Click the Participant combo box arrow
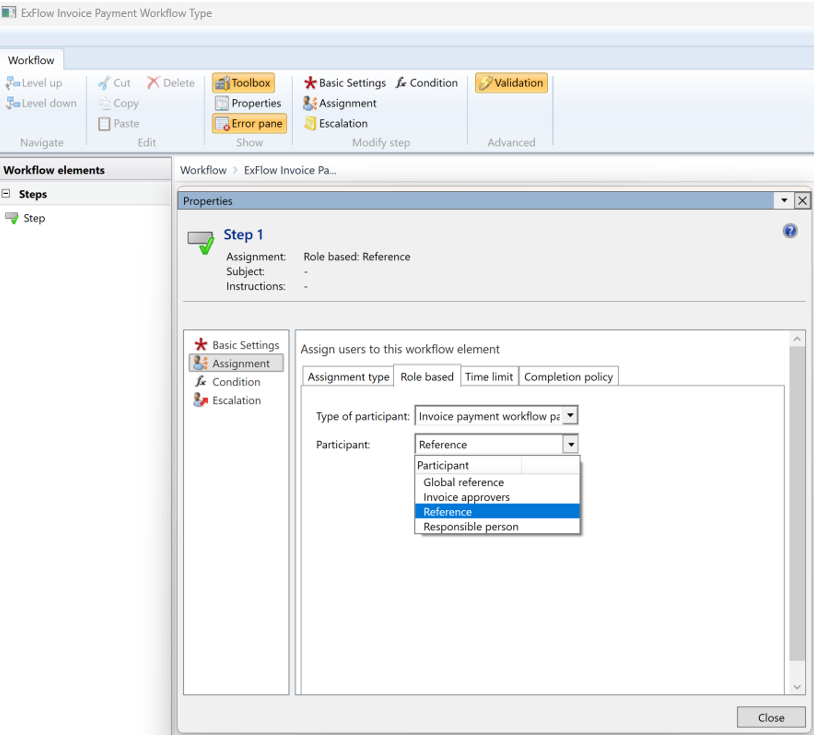Viewport: 814px width, 735px height. (x=571, y=444)
